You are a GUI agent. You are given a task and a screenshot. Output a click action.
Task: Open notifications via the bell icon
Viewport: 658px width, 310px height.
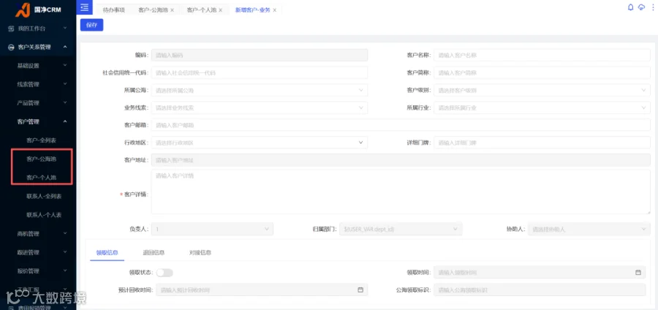(x=630, y=7)
